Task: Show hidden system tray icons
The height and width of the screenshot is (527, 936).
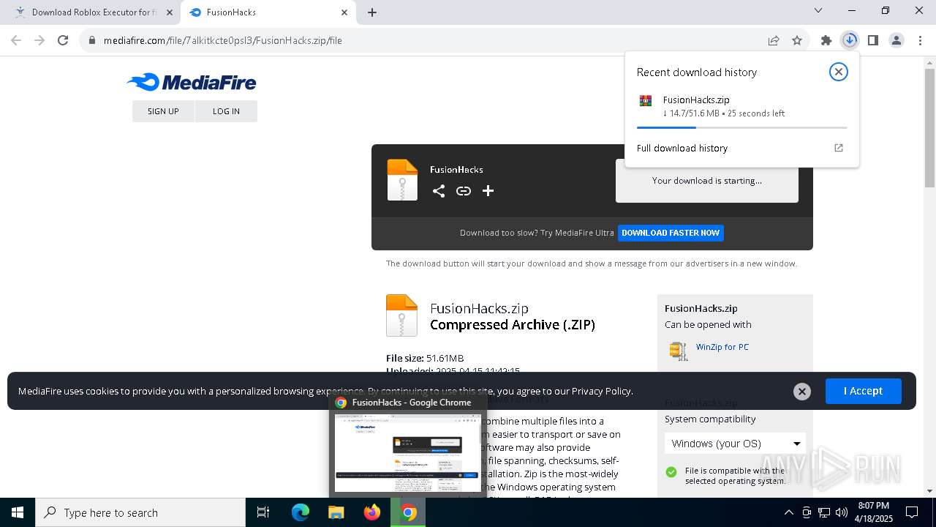Action: (788, 512)
